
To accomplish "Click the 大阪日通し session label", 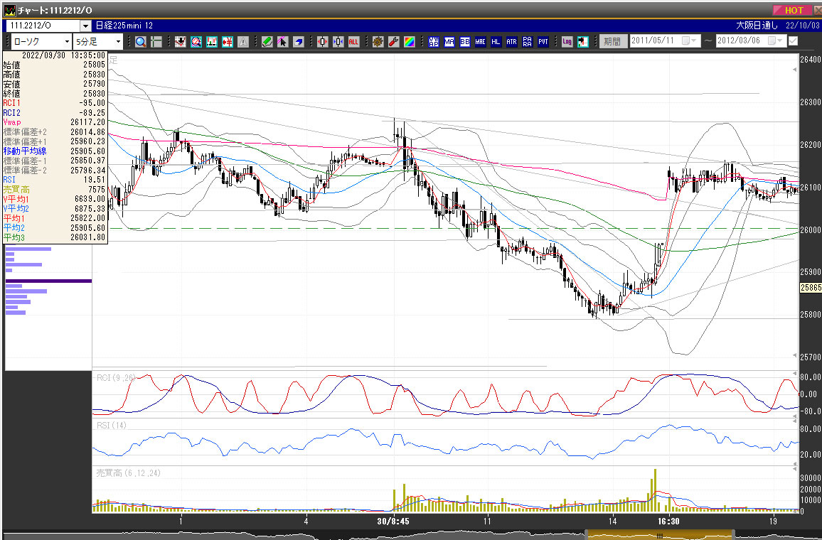I will pyautogui.click(x=757, y=25).
